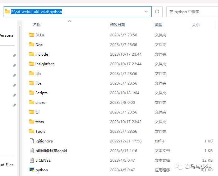Click the refresh icon beside address bar

[157, 12]
